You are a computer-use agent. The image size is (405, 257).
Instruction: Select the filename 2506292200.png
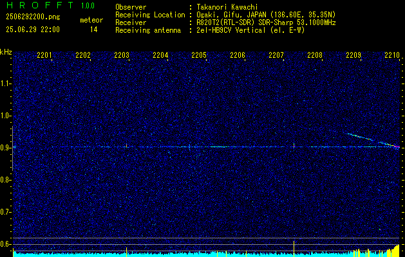(x=33, y=17)
